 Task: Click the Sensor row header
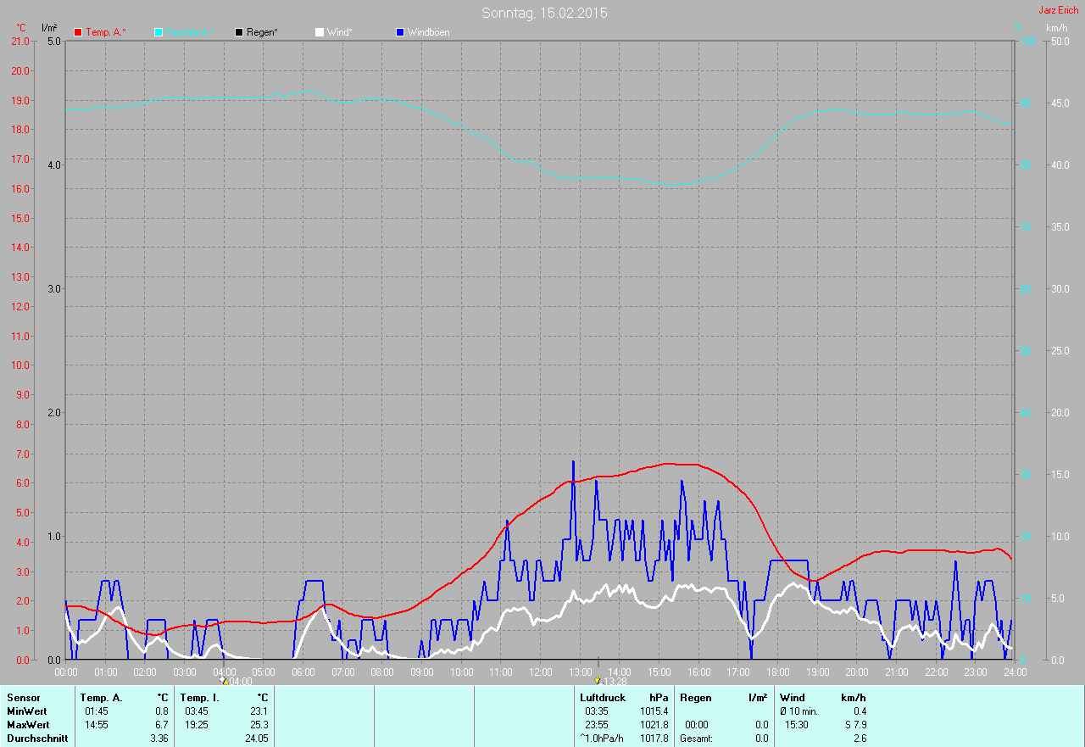(24, 698)
